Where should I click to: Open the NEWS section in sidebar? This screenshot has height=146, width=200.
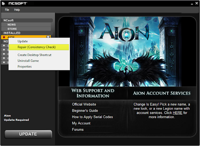[26, 25]
